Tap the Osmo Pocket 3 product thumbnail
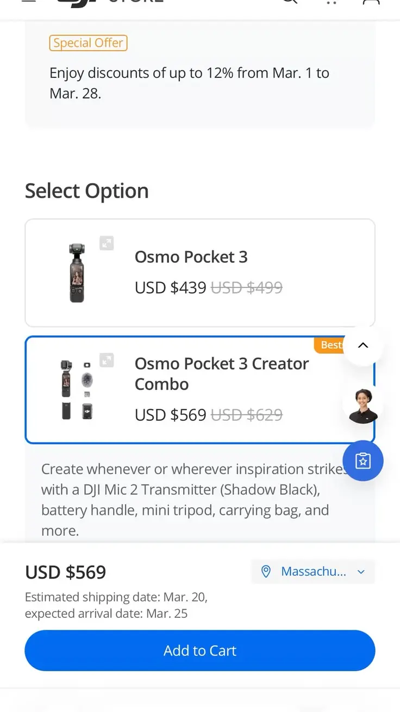The width and height of the screenshot is (400, 712). [77, 272]
